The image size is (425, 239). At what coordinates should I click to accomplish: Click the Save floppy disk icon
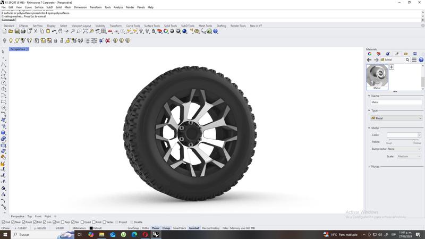coord(17,31)
